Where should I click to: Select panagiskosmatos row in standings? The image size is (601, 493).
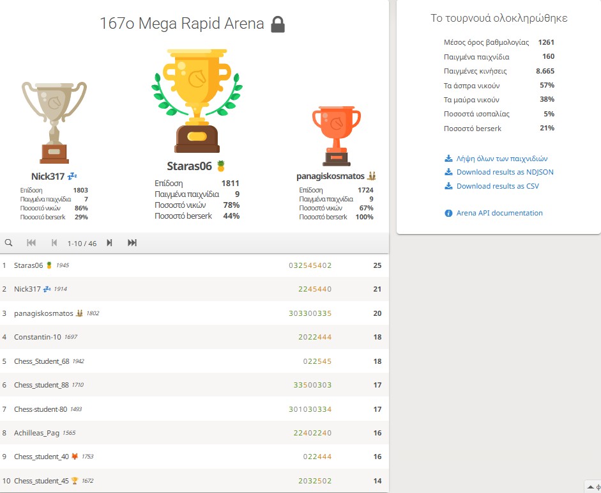point(194,313)
